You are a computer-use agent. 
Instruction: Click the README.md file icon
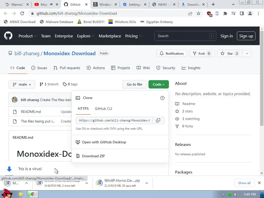[15, 112]
